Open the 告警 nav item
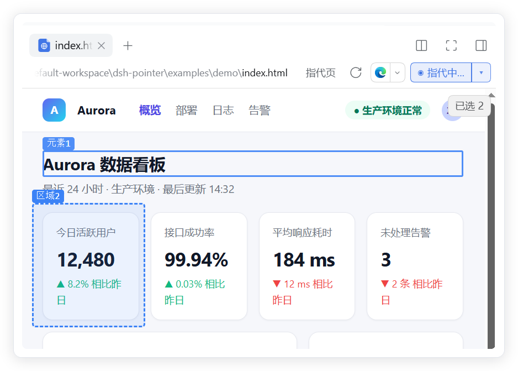The image size is (518, 371). 260,110
